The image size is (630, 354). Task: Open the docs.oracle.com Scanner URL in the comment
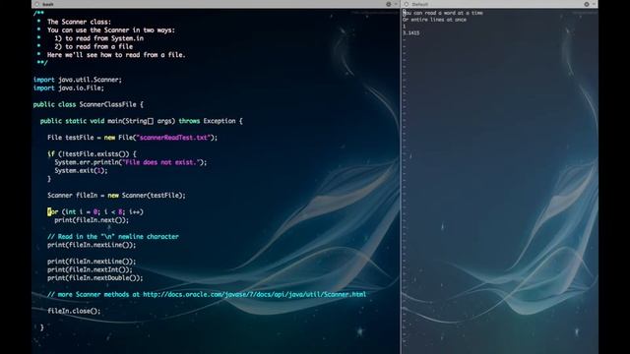[x=254, y=294]
